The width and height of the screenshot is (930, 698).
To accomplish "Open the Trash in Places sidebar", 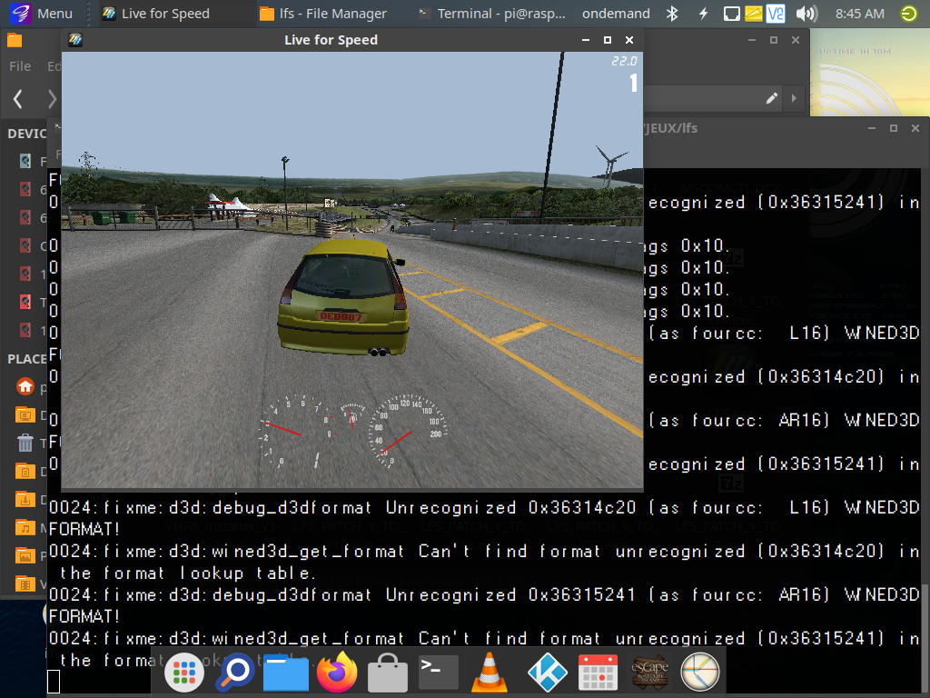I will (x=25, y=443).
